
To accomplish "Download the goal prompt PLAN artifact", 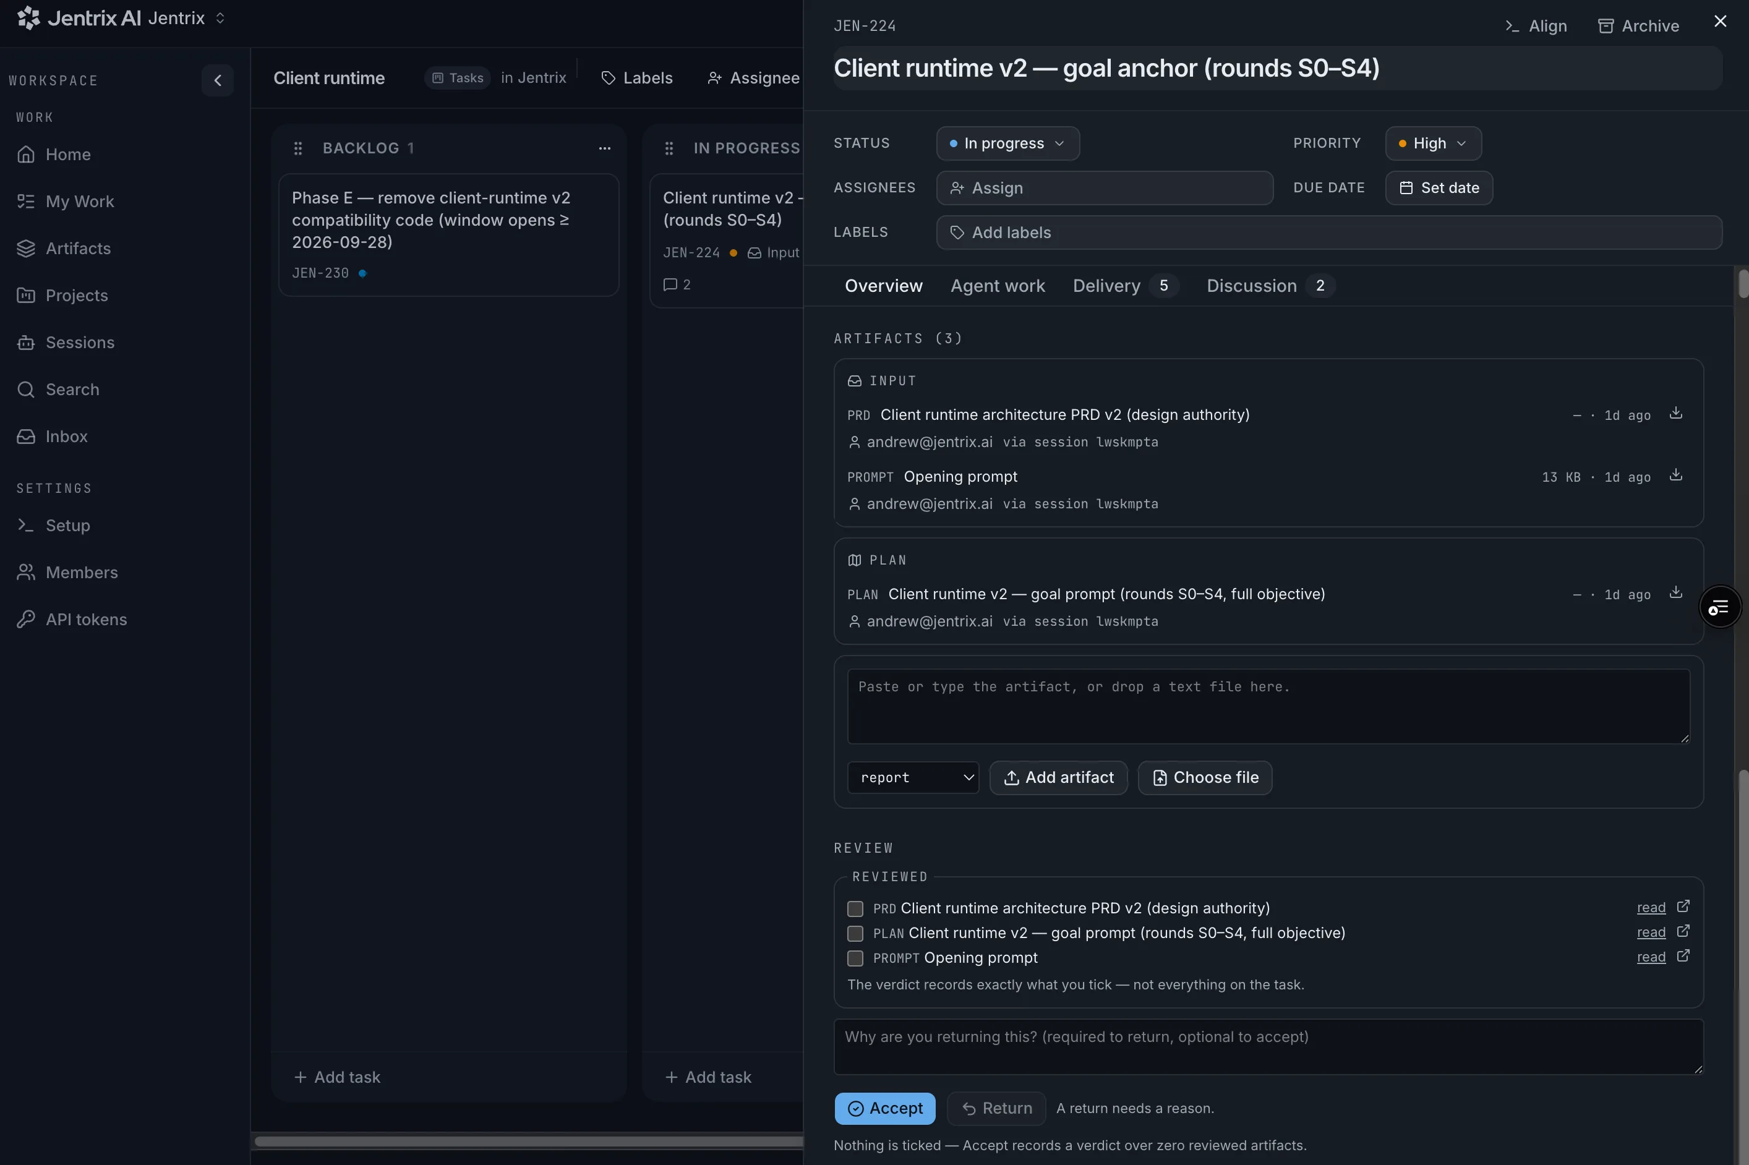I will point(1675,592).
